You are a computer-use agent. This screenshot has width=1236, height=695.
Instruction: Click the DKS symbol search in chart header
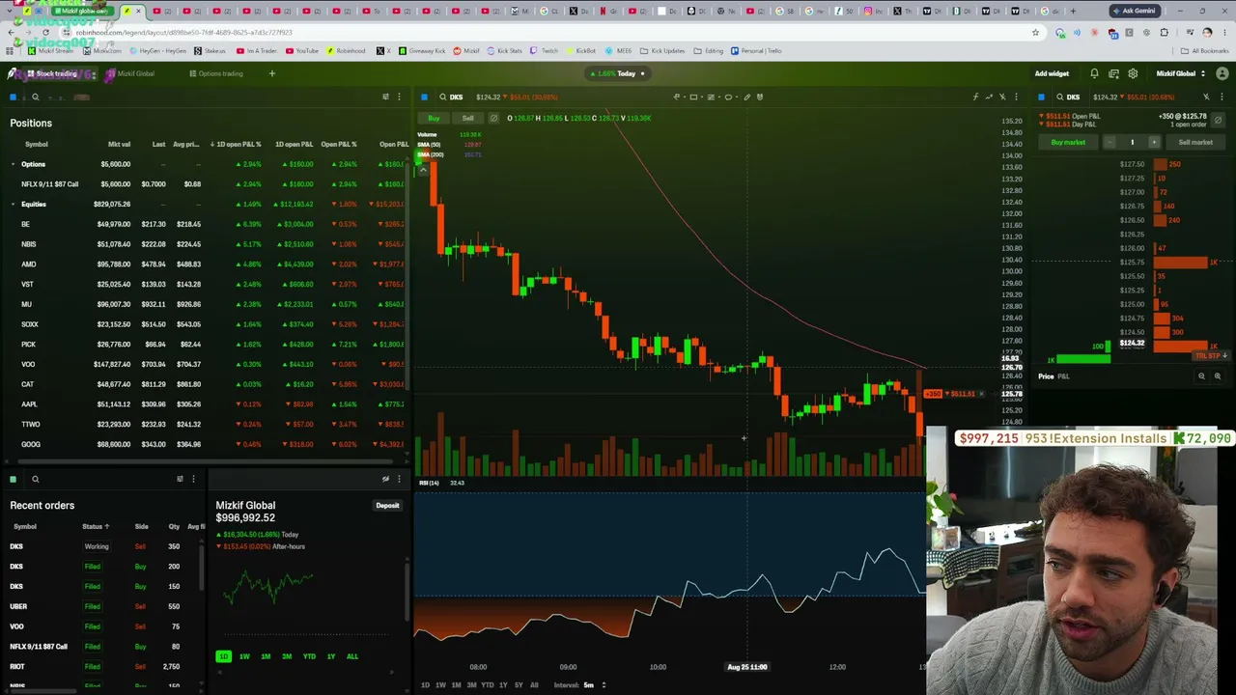(451, 97)
